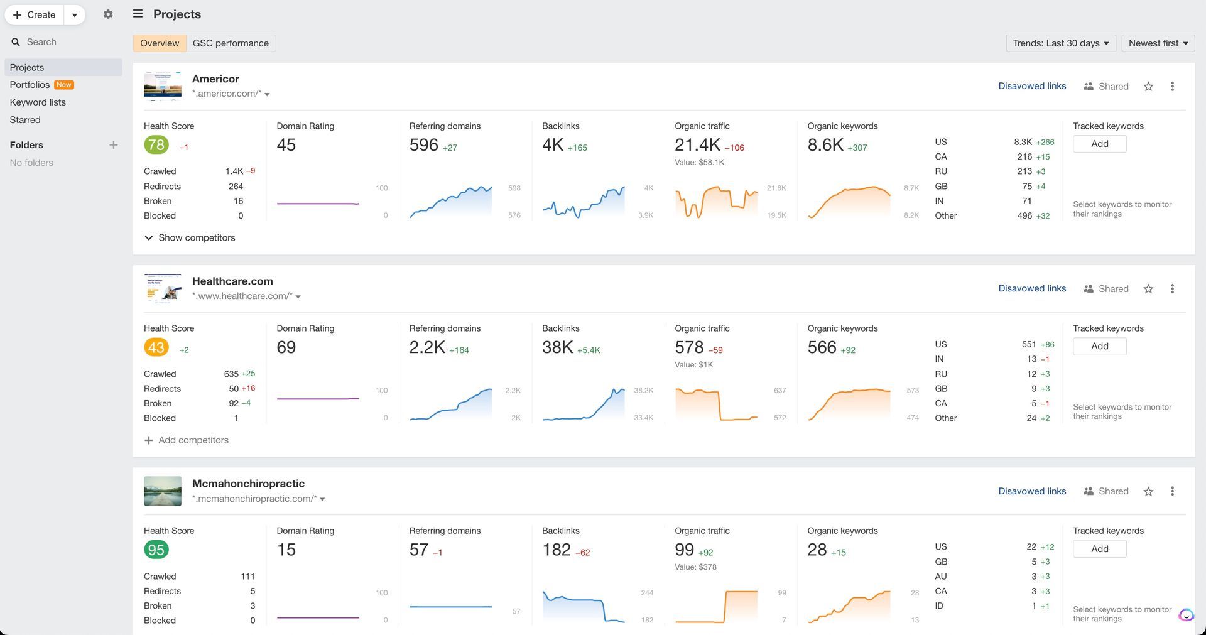The width and height of the screenshot is (1206, 635).
Task: Select Projects in the sidebar
Action: pyautogui.click(x=63, y=67)
